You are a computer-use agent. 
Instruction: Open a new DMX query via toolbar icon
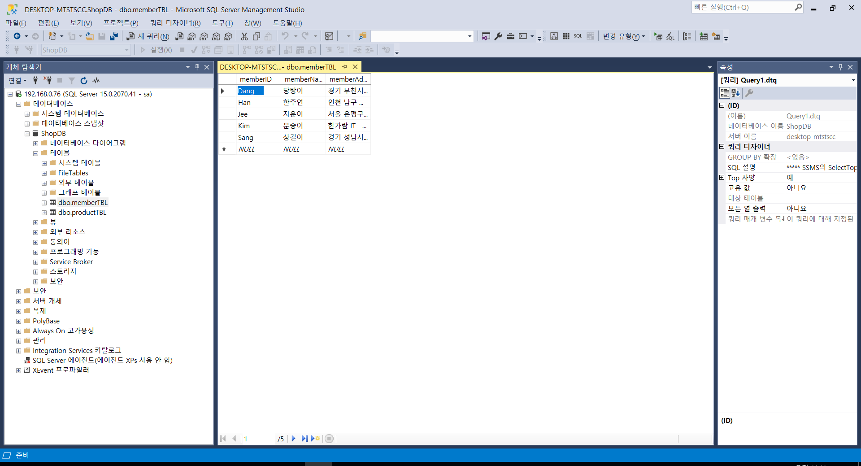(204, 36)
